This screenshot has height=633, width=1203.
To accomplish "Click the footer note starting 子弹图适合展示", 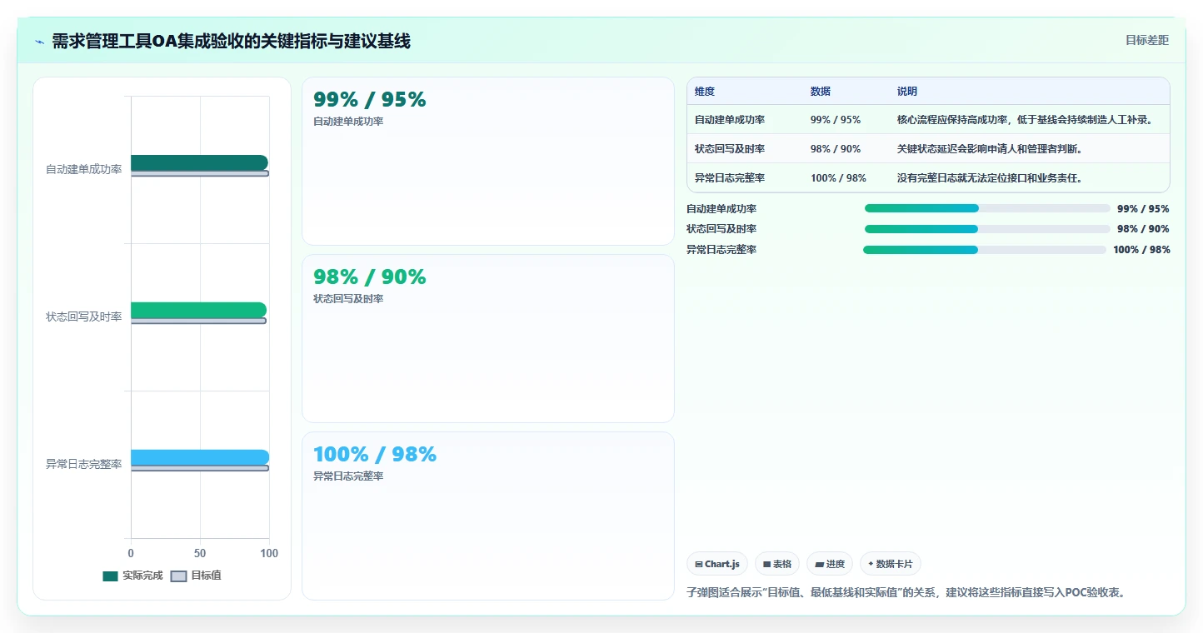I will (906, 593).
